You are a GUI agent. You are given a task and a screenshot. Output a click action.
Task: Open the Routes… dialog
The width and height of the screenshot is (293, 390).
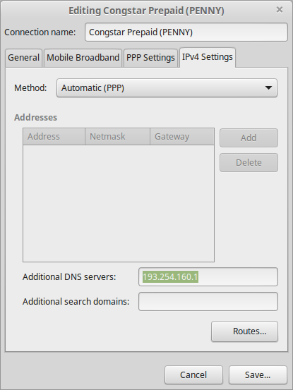click(244, 331)
